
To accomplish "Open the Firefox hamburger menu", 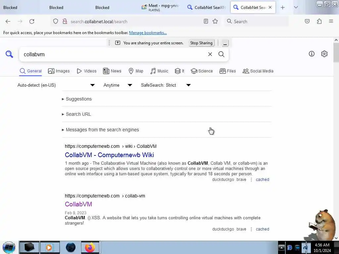I will pyautogui.click(x=331, y=21).
